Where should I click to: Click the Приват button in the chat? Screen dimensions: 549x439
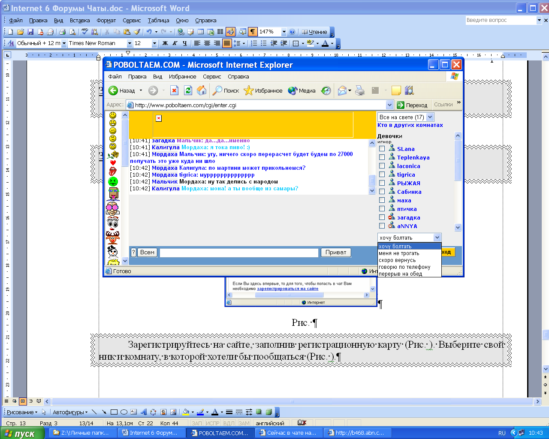[x=336, y=253]
